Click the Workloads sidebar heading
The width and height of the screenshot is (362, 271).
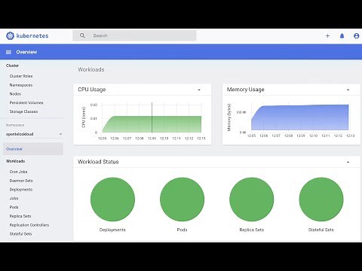tap(15, 161)
